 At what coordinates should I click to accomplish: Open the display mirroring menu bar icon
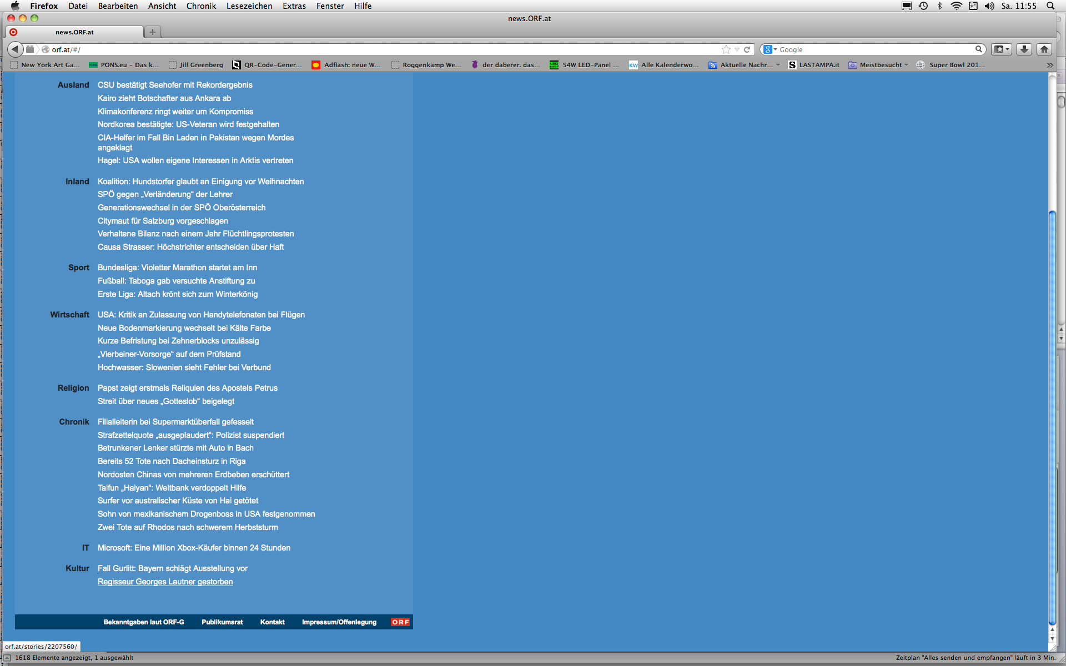pyautogui.click(x=907, y=6)
